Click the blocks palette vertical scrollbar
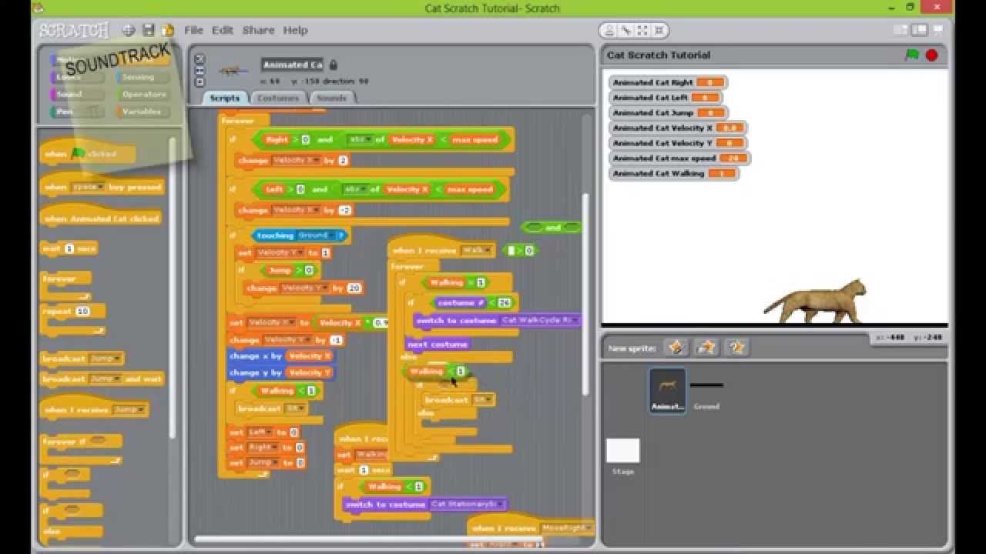Screen dimensions: 986x554 click(172, 289)
